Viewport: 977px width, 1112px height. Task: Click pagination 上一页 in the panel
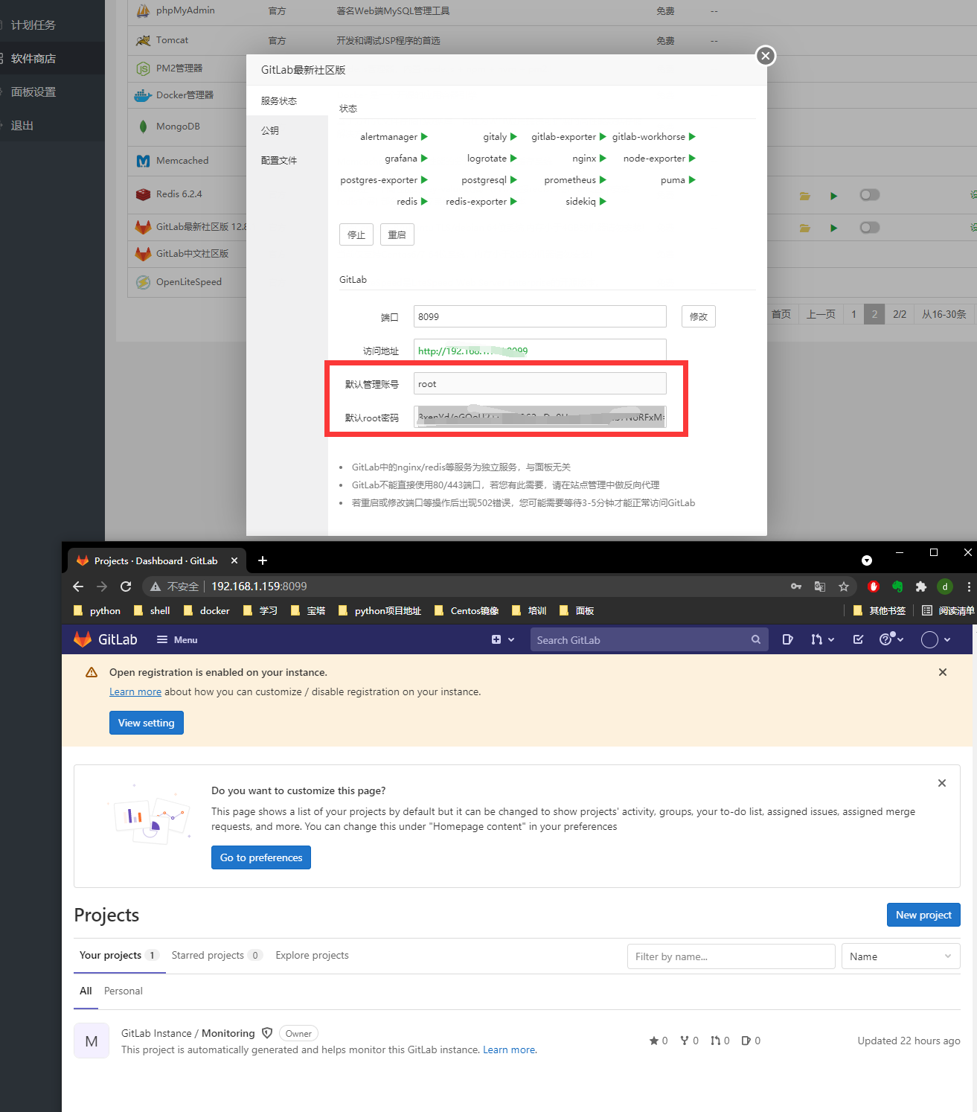pyautogui.click(x=821, y=314)
